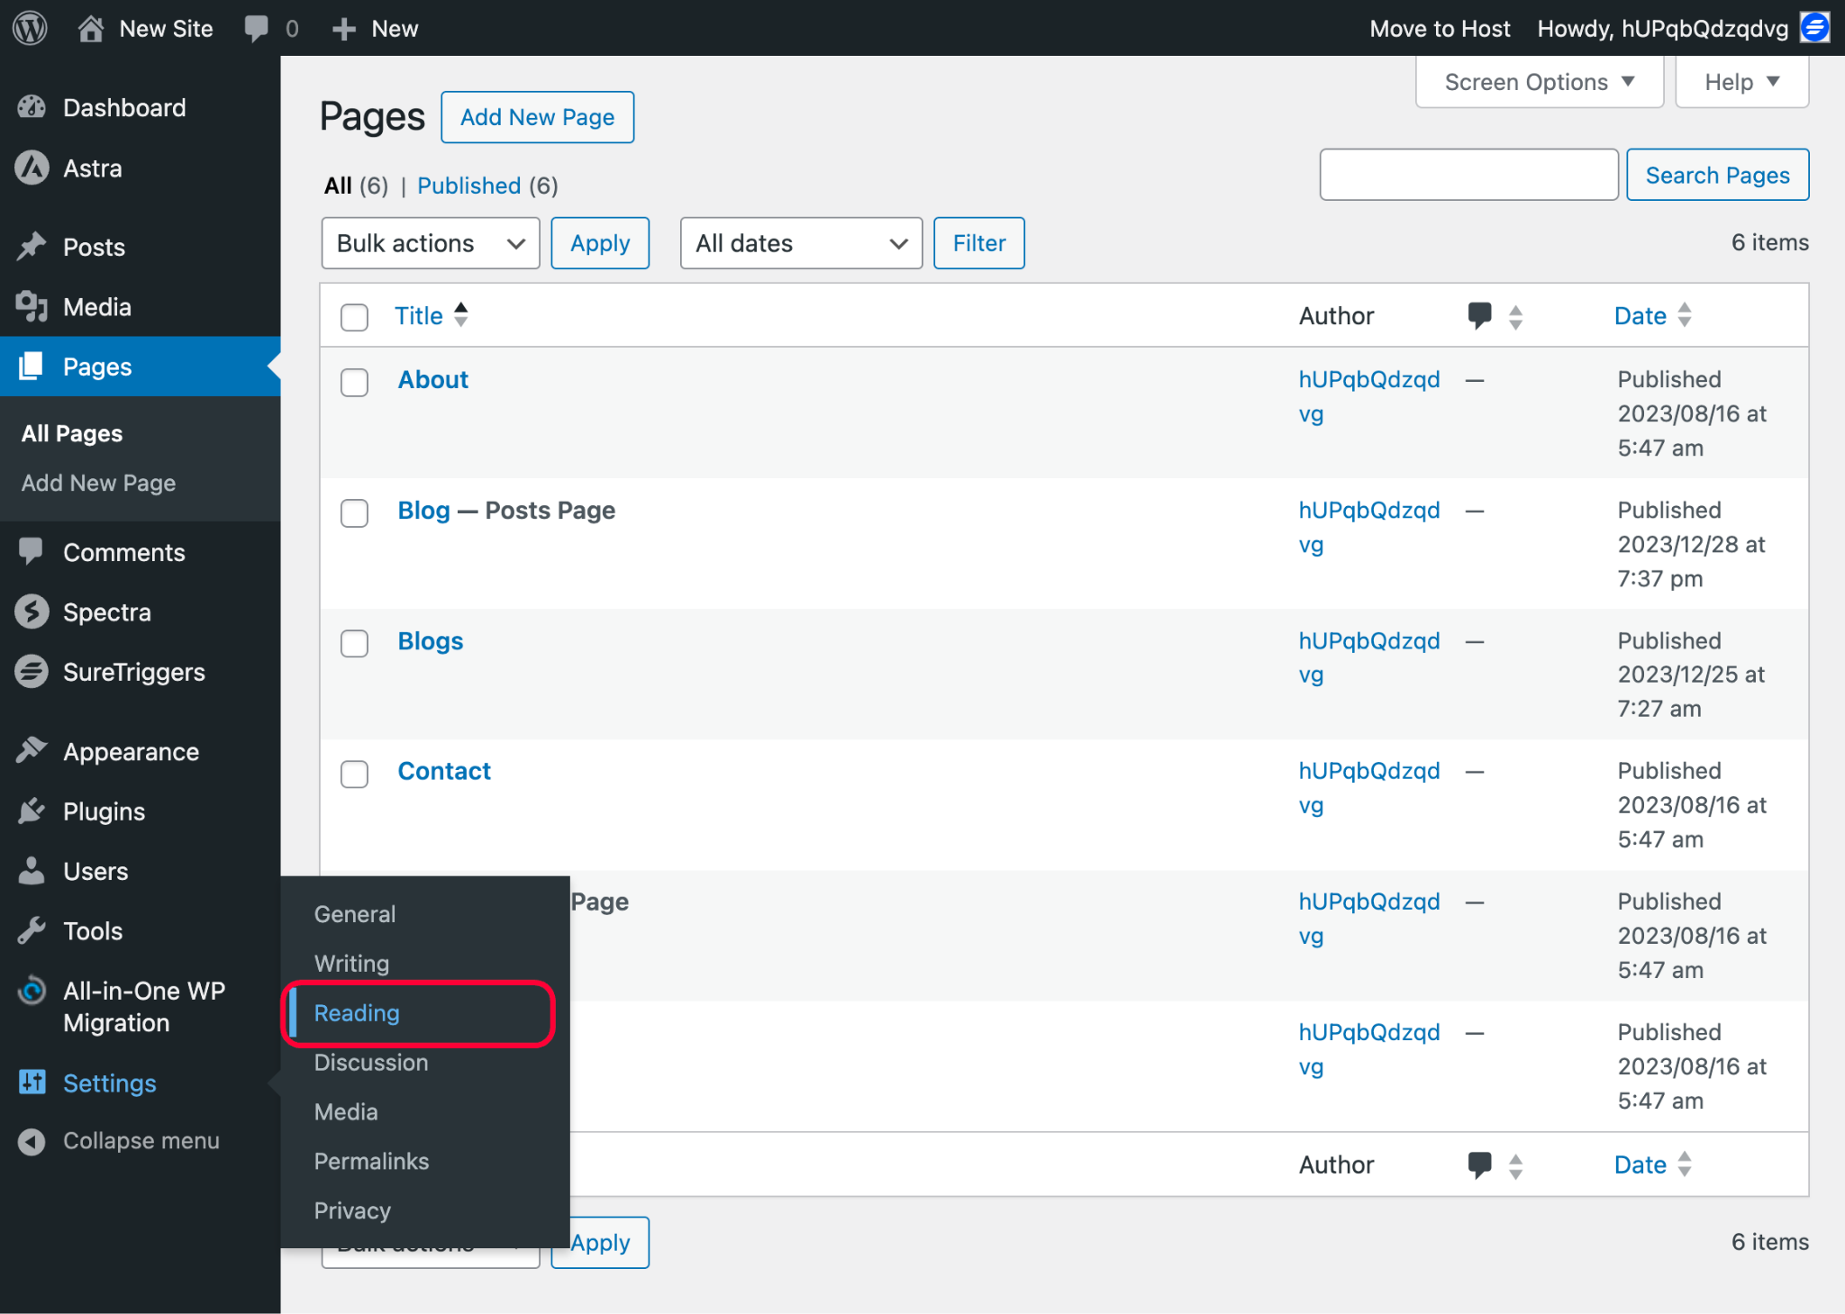Open the Blogs page link
This screenshot has height=1314, width=1845.
pos(430,641)
